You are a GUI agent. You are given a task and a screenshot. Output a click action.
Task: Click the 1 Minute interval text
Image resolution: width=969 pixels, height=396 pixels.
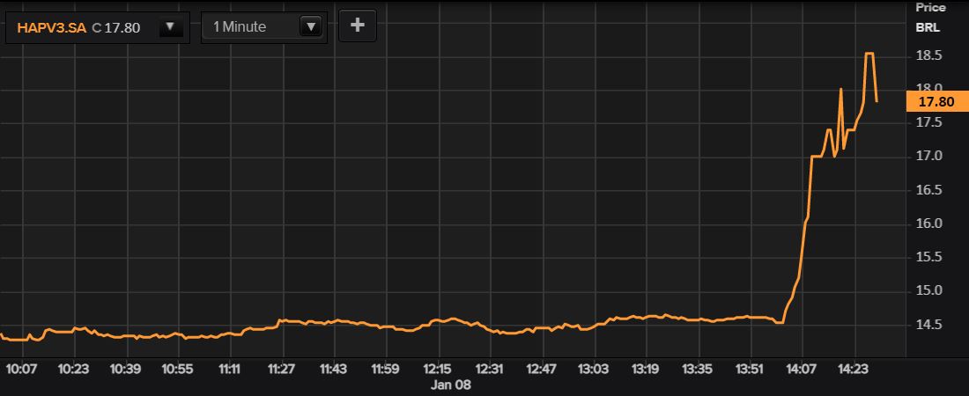240,27
